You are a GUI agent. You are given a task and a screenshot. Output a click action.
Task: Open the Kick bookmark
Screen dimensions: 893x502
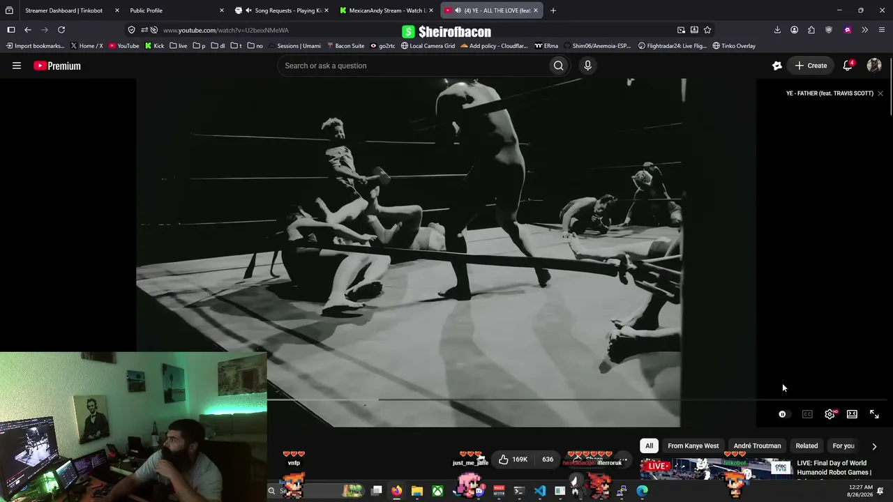coord(154,46)
